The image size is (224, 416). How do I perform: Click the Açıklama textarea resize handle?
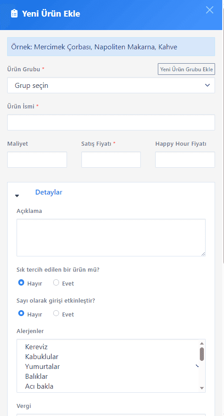pyautogui.click(x=203, y=254)
